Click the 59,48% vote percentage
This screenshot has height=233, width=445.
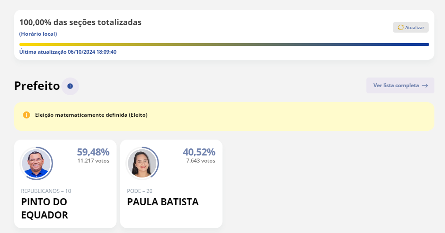pos(93,152)
